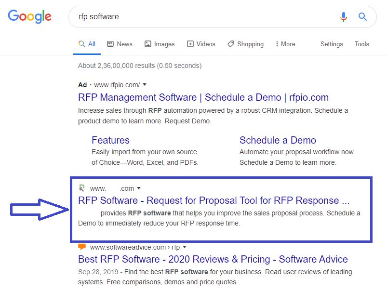This screenshot has width=387, height=292.
Task: Click the About 2,36,00,000 results text
Action: 140,66
